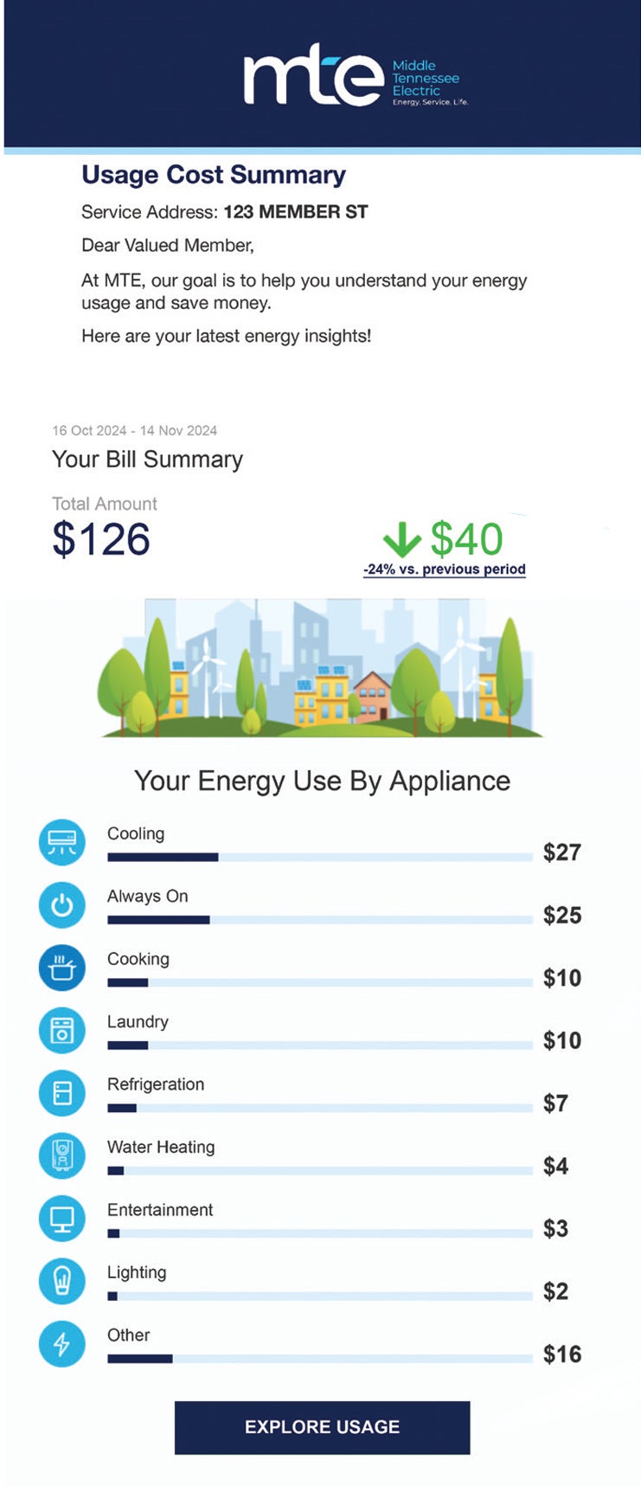Click the MTE Middle Tennessee Electric logo

pos(356,75)
